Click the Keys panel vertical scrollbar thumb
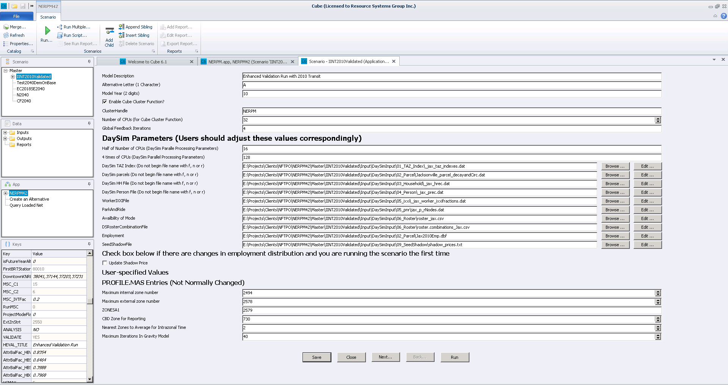728x385 pixels. (90, 301)
